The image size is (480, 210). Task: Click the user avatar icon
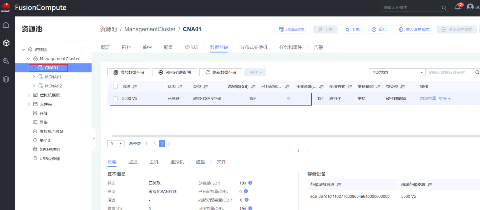(470, 7)
